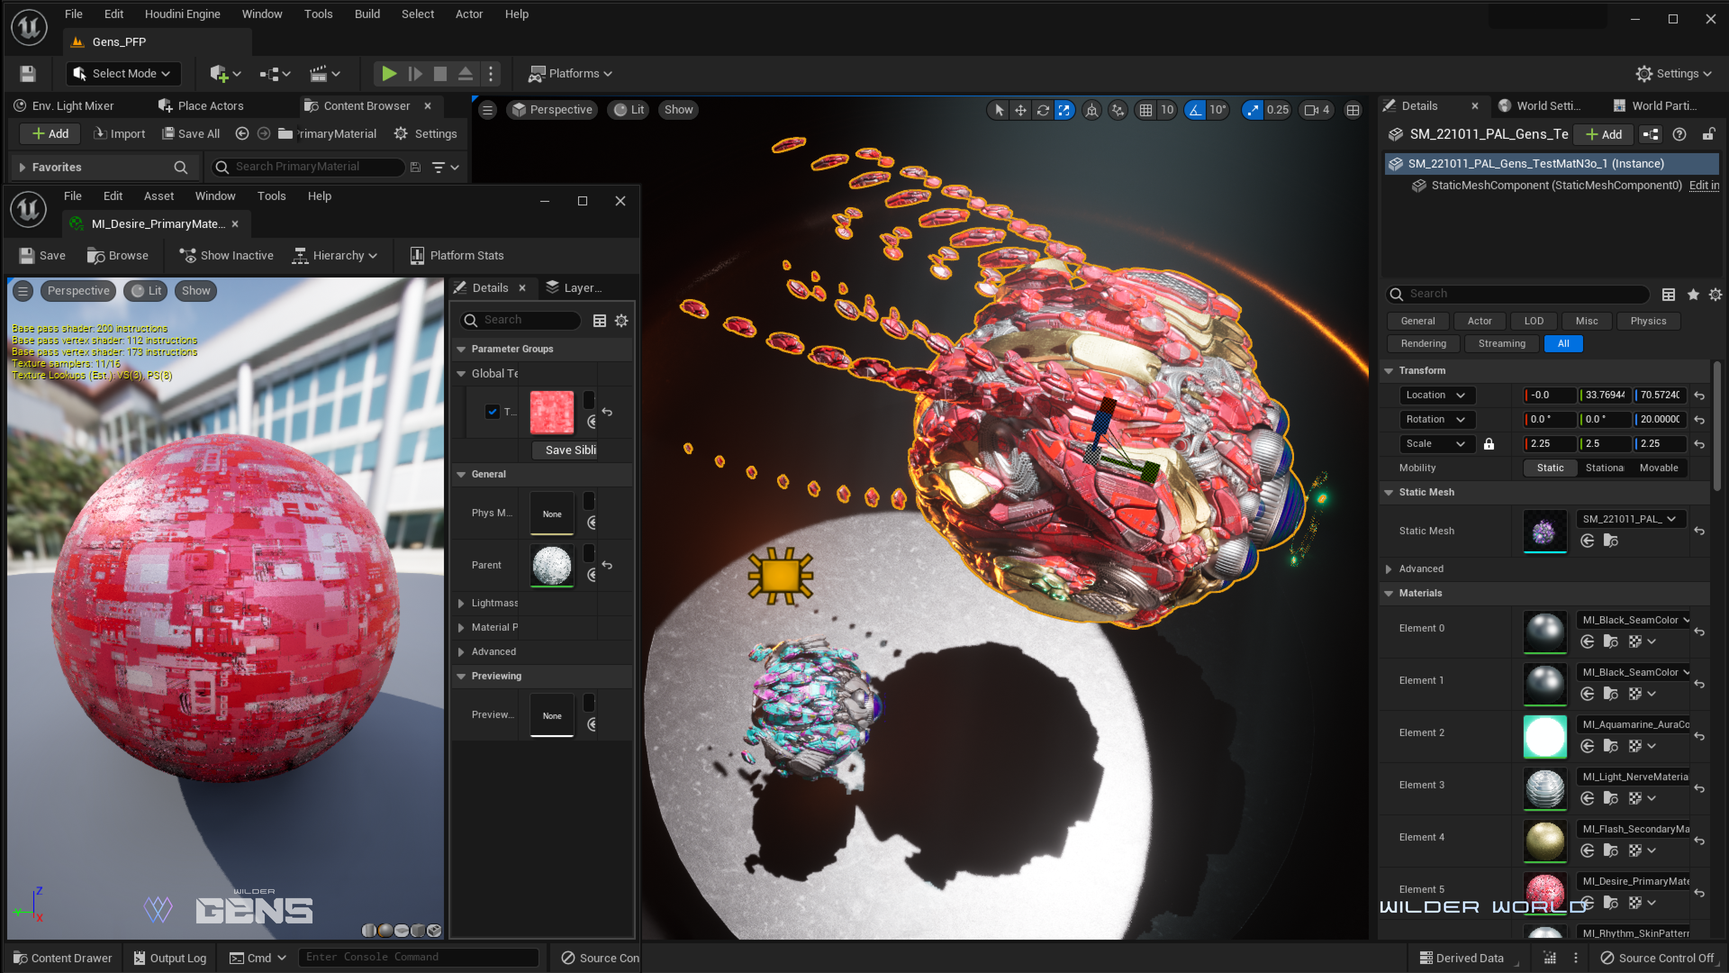Toggle rotation snap angle icon
The height and width of the screenshot is (973, 1729).
[1195, 109]
